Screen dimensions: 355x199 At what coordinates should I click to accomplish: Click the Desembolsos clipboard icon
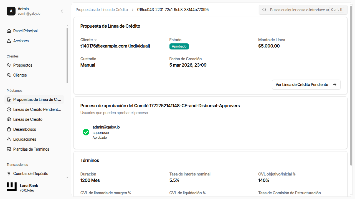(x=9, y=129)
